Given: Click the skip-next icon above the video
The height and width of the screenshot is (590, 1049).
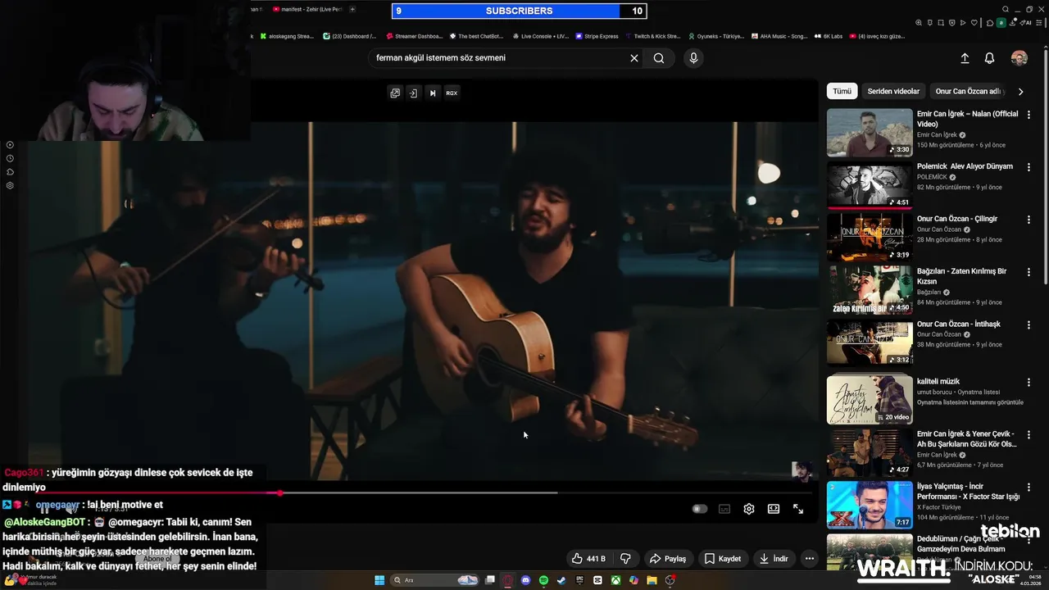Looking at the screenshot, I should coord(433,93).
